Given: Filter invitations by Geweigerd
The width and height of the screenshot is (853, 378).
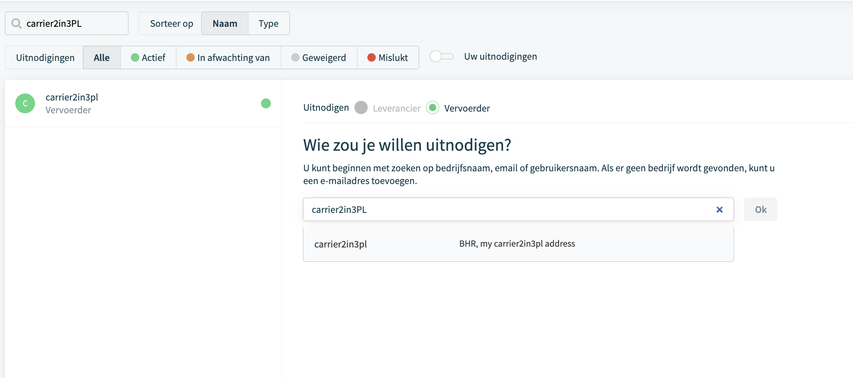Looking at the screenshot, I should click(319, 58).
